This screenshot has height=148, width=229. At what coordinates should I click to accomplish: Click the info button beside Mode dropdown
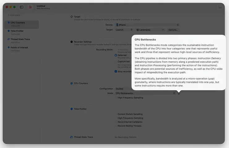pos(179,94)
